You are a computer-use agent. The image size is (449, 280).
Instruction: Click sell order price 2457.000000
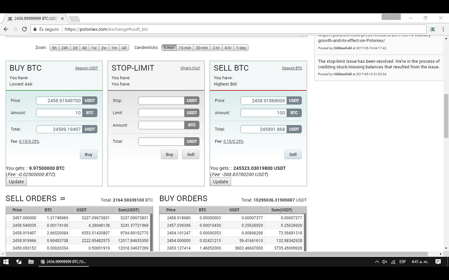point(24,218)
